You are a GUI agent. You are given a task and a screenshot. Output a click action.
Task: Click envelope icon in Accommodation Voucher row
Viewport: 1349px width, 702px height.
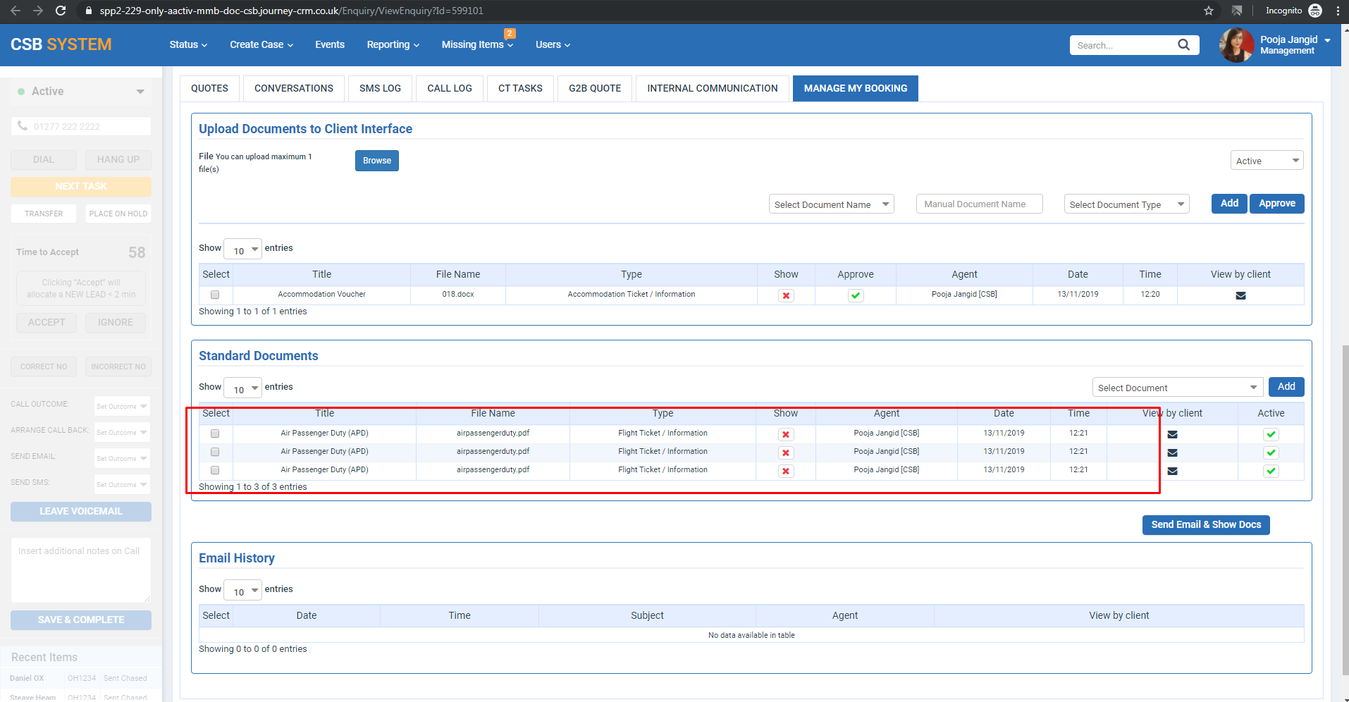(x=1240, y=295)
